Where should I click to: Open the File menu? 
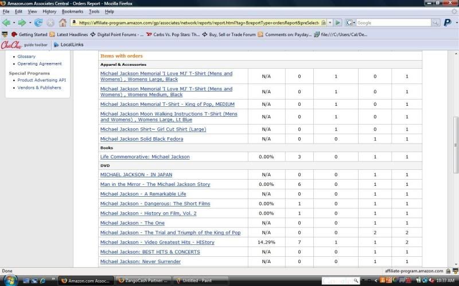[6, 11]
